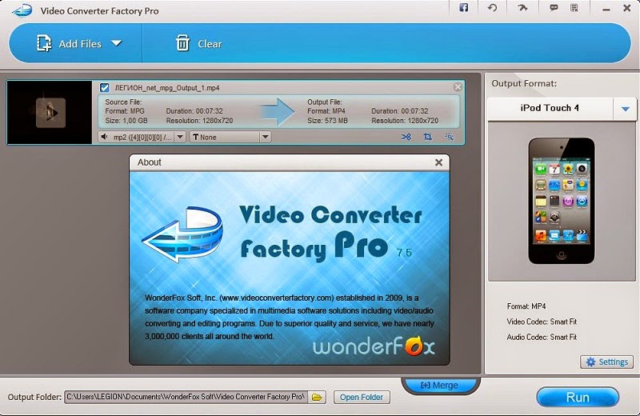Click the upgrade arrow icon in title bar
640x416 pixels.
pyautogui.click(x=522, y=8)
